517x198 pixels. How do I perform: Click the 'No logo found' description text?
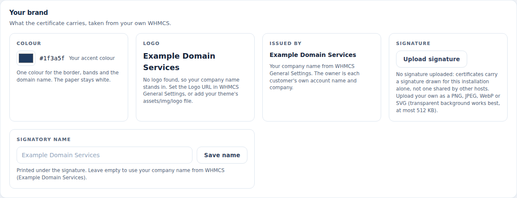coord(191,91)
